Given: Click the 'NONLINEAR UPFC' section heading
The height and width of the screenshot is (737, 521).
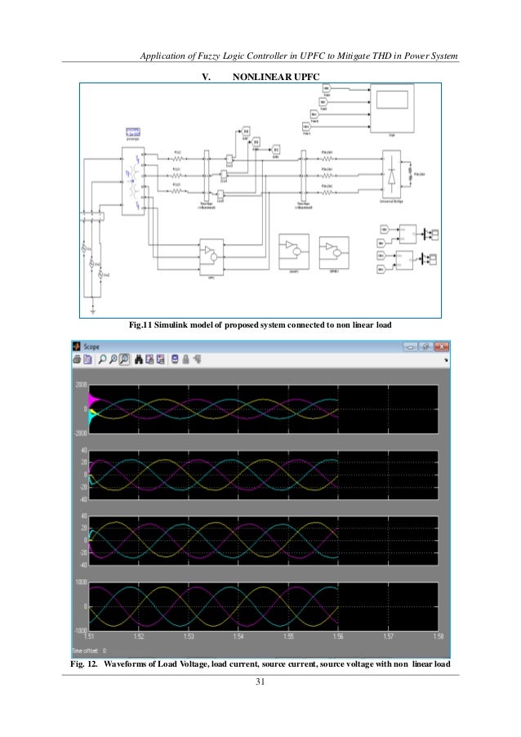Looking at the screenshot, I should click(276, 77).
